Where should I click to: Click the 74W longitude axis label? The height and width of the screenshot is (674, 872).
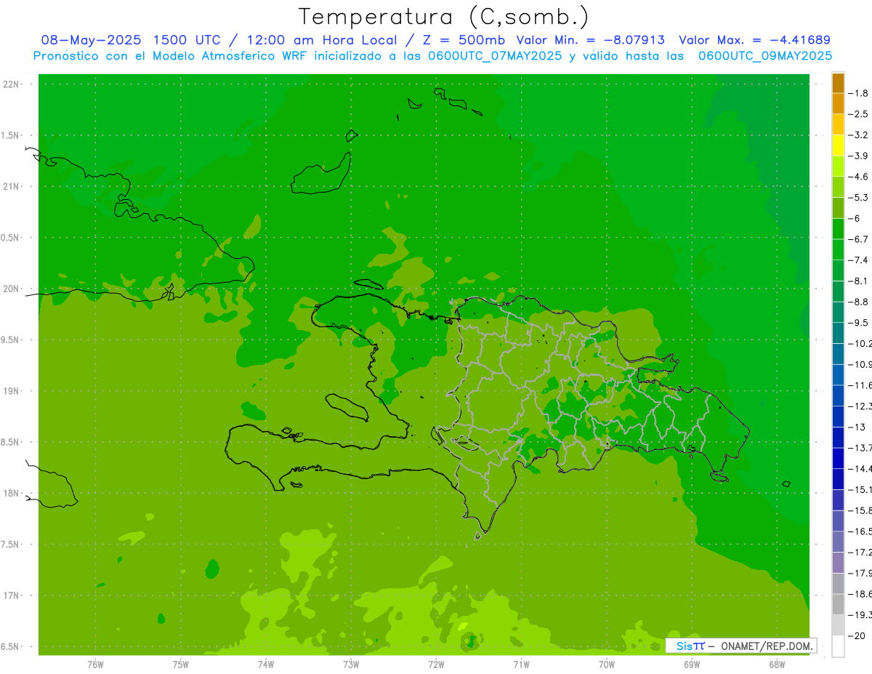pos(265,664)
